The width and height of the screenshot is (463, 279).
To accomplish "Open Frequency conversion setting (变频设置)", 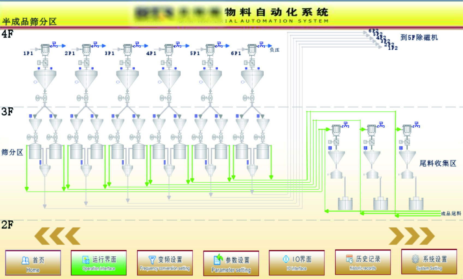I will (165, 263).
